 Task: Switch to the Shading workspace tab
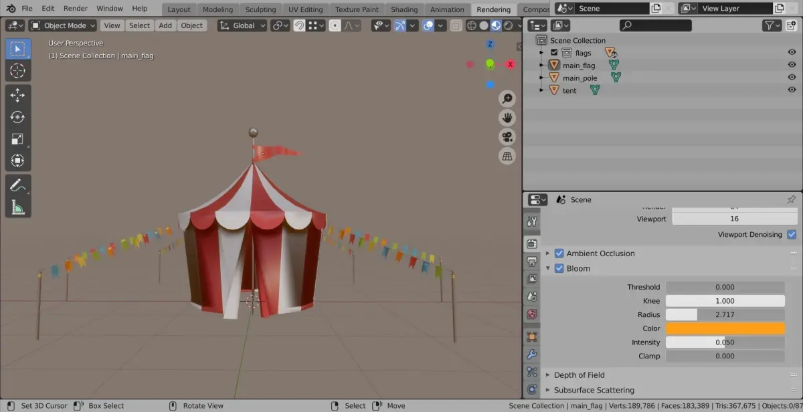tap(404, 9)
